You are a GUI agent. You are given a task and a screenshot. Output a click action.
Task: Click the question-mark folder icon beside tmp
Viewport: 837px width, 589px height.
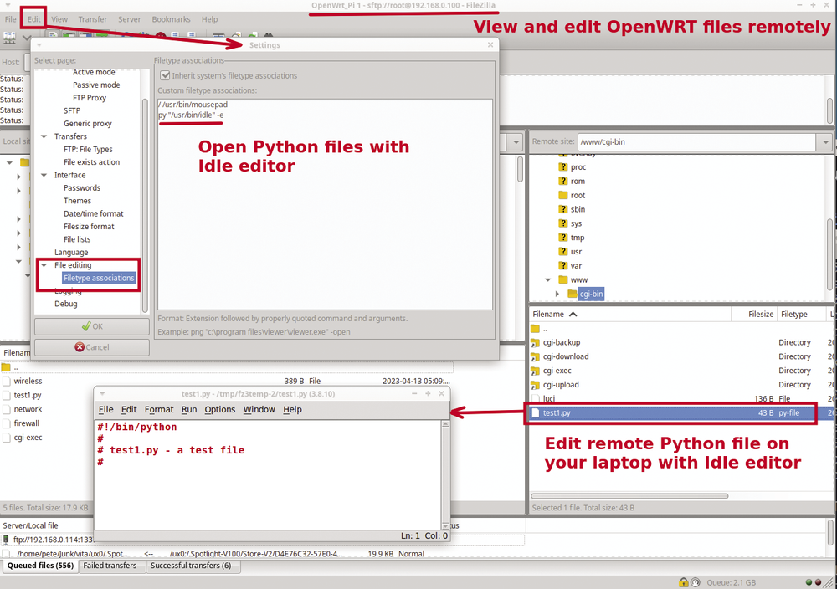[563, 238]
